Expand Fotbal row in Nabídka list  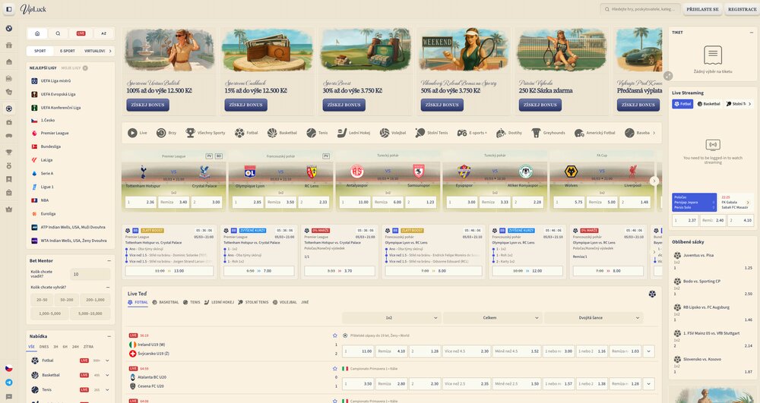(107, 360)
